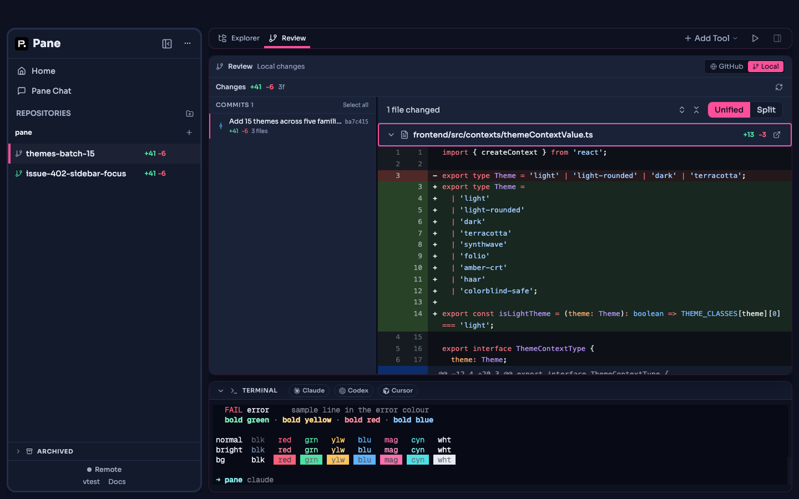Go to Home

pyautogui.click(x=104, y=71)
